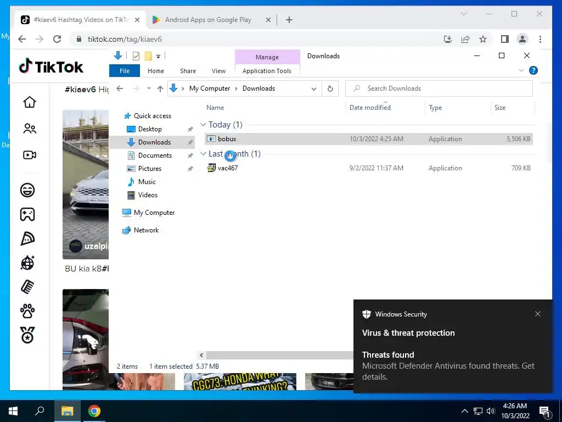Click Explorer Properties quick access icon

click(x=136, y=56)
